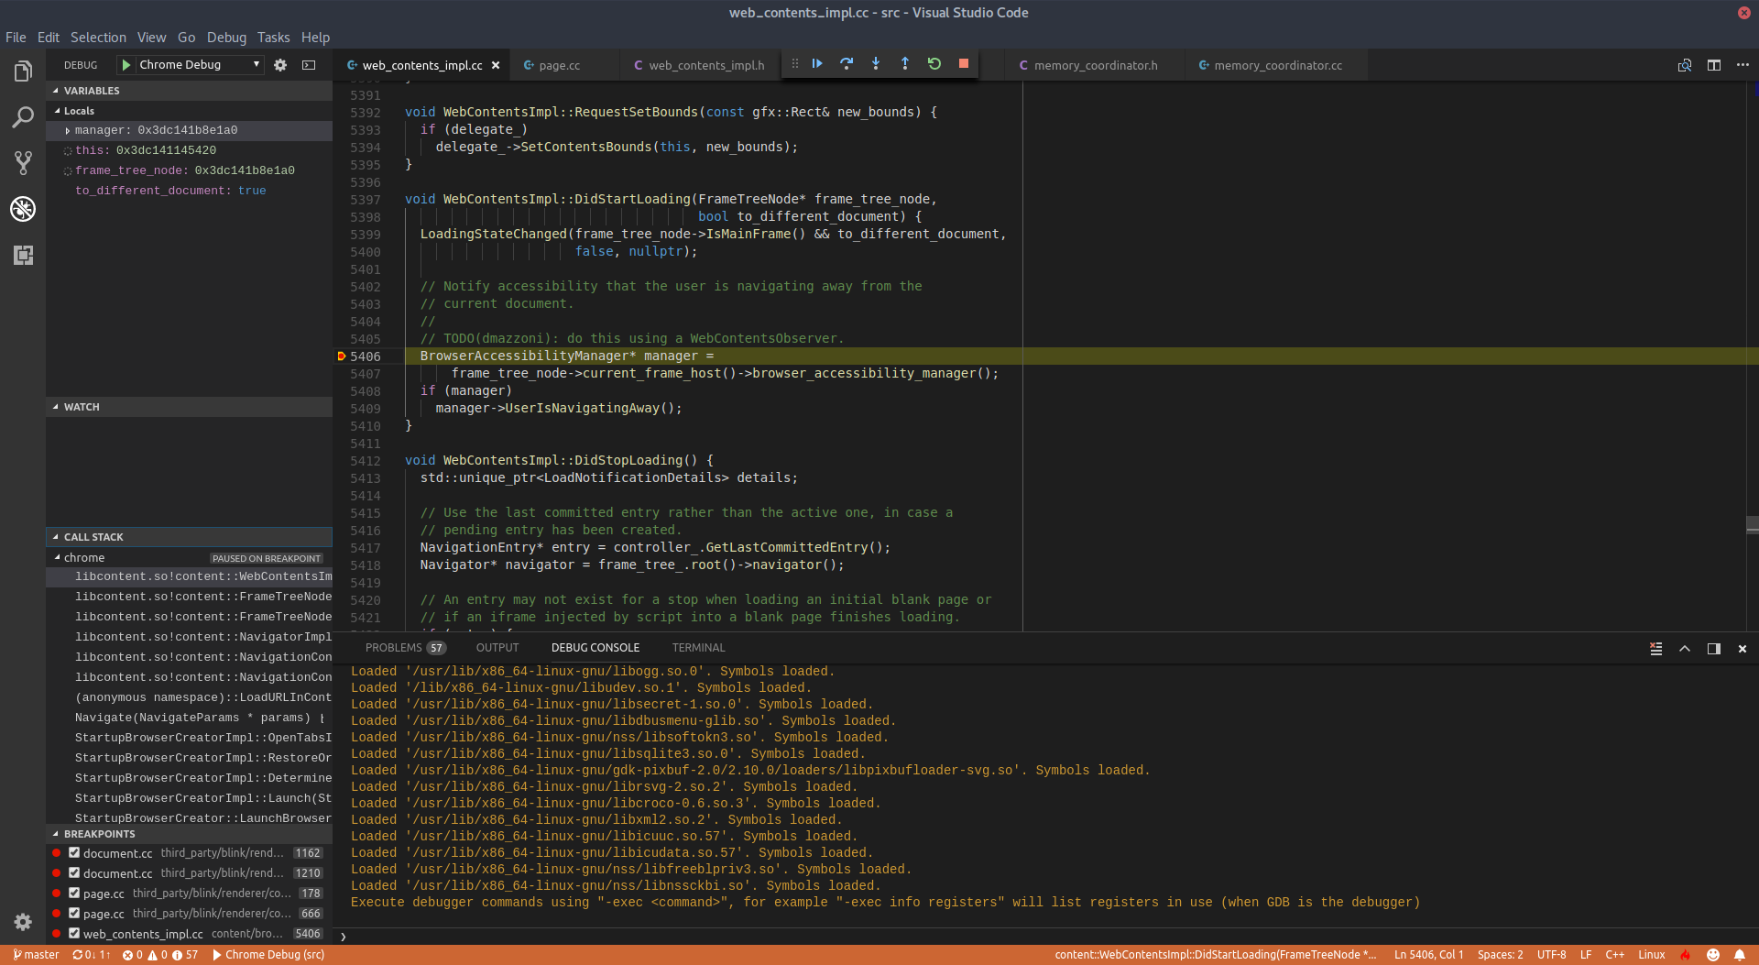Click the master branch in the status bar
The width and height of the screenshot is (1759, 965).
pyautogui.click(x=35, y=955)
